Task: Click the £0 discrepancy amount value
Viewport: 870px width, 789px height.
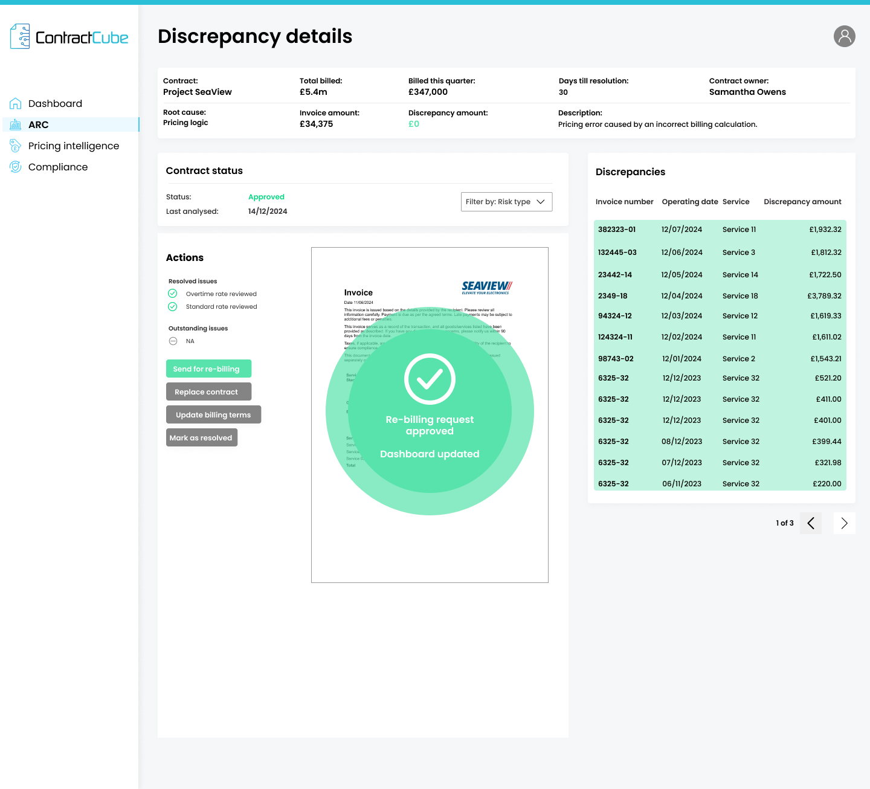Action: [x=414, y=124]
